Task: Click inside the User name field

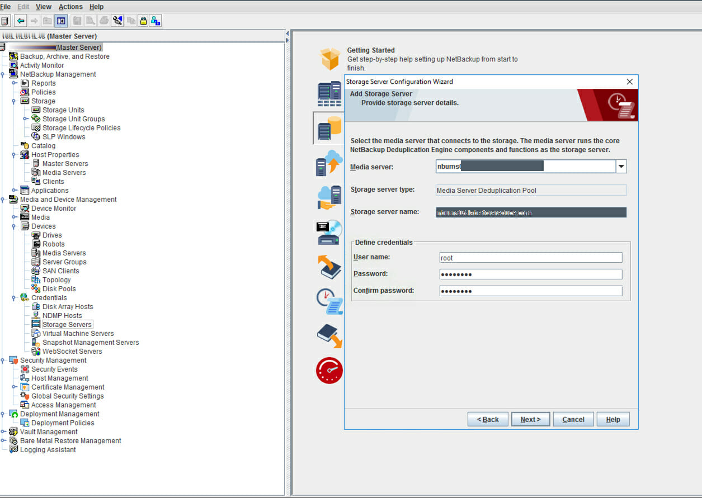Action: coord(530,257)
